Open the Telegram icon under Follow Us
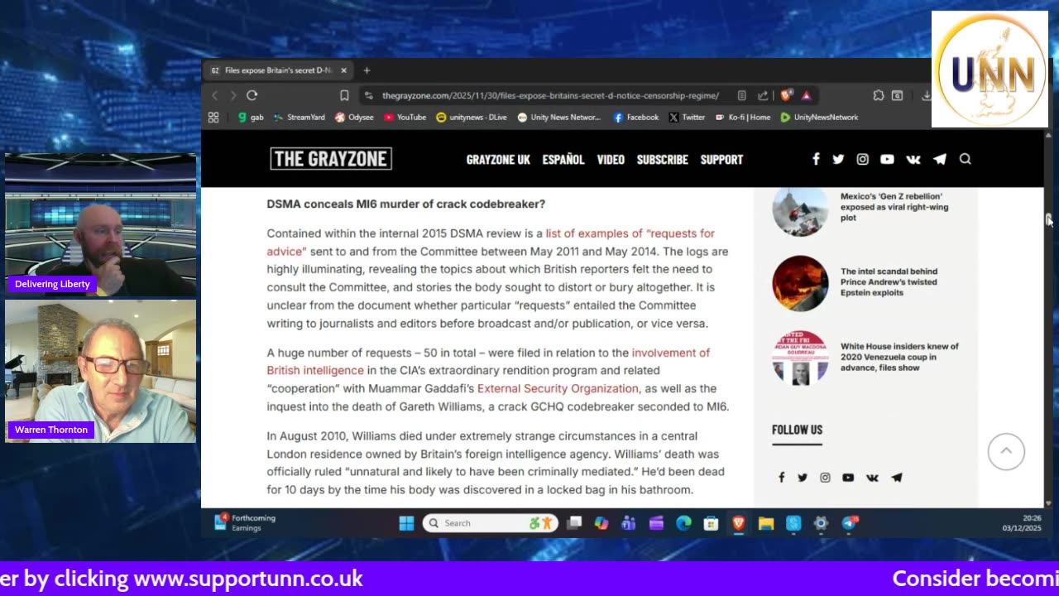 [897, 478]
